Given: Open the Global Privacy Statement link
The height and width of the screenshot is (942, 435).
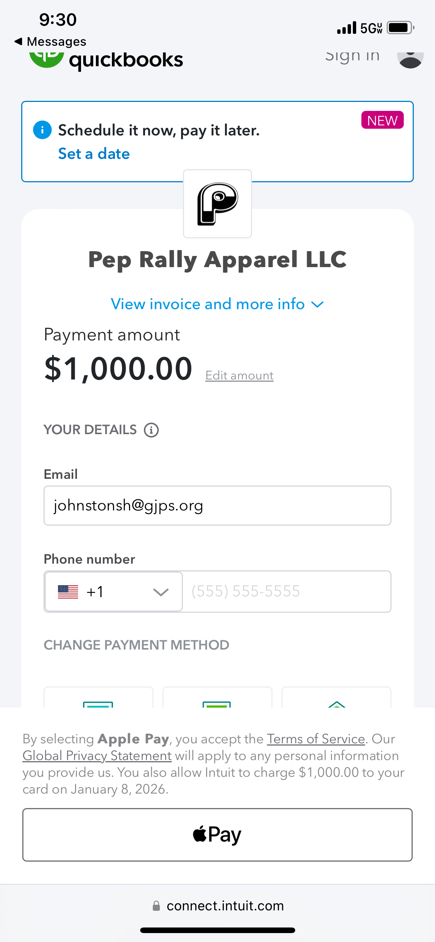Looking at the screenshot, I should tap(97, 756).
